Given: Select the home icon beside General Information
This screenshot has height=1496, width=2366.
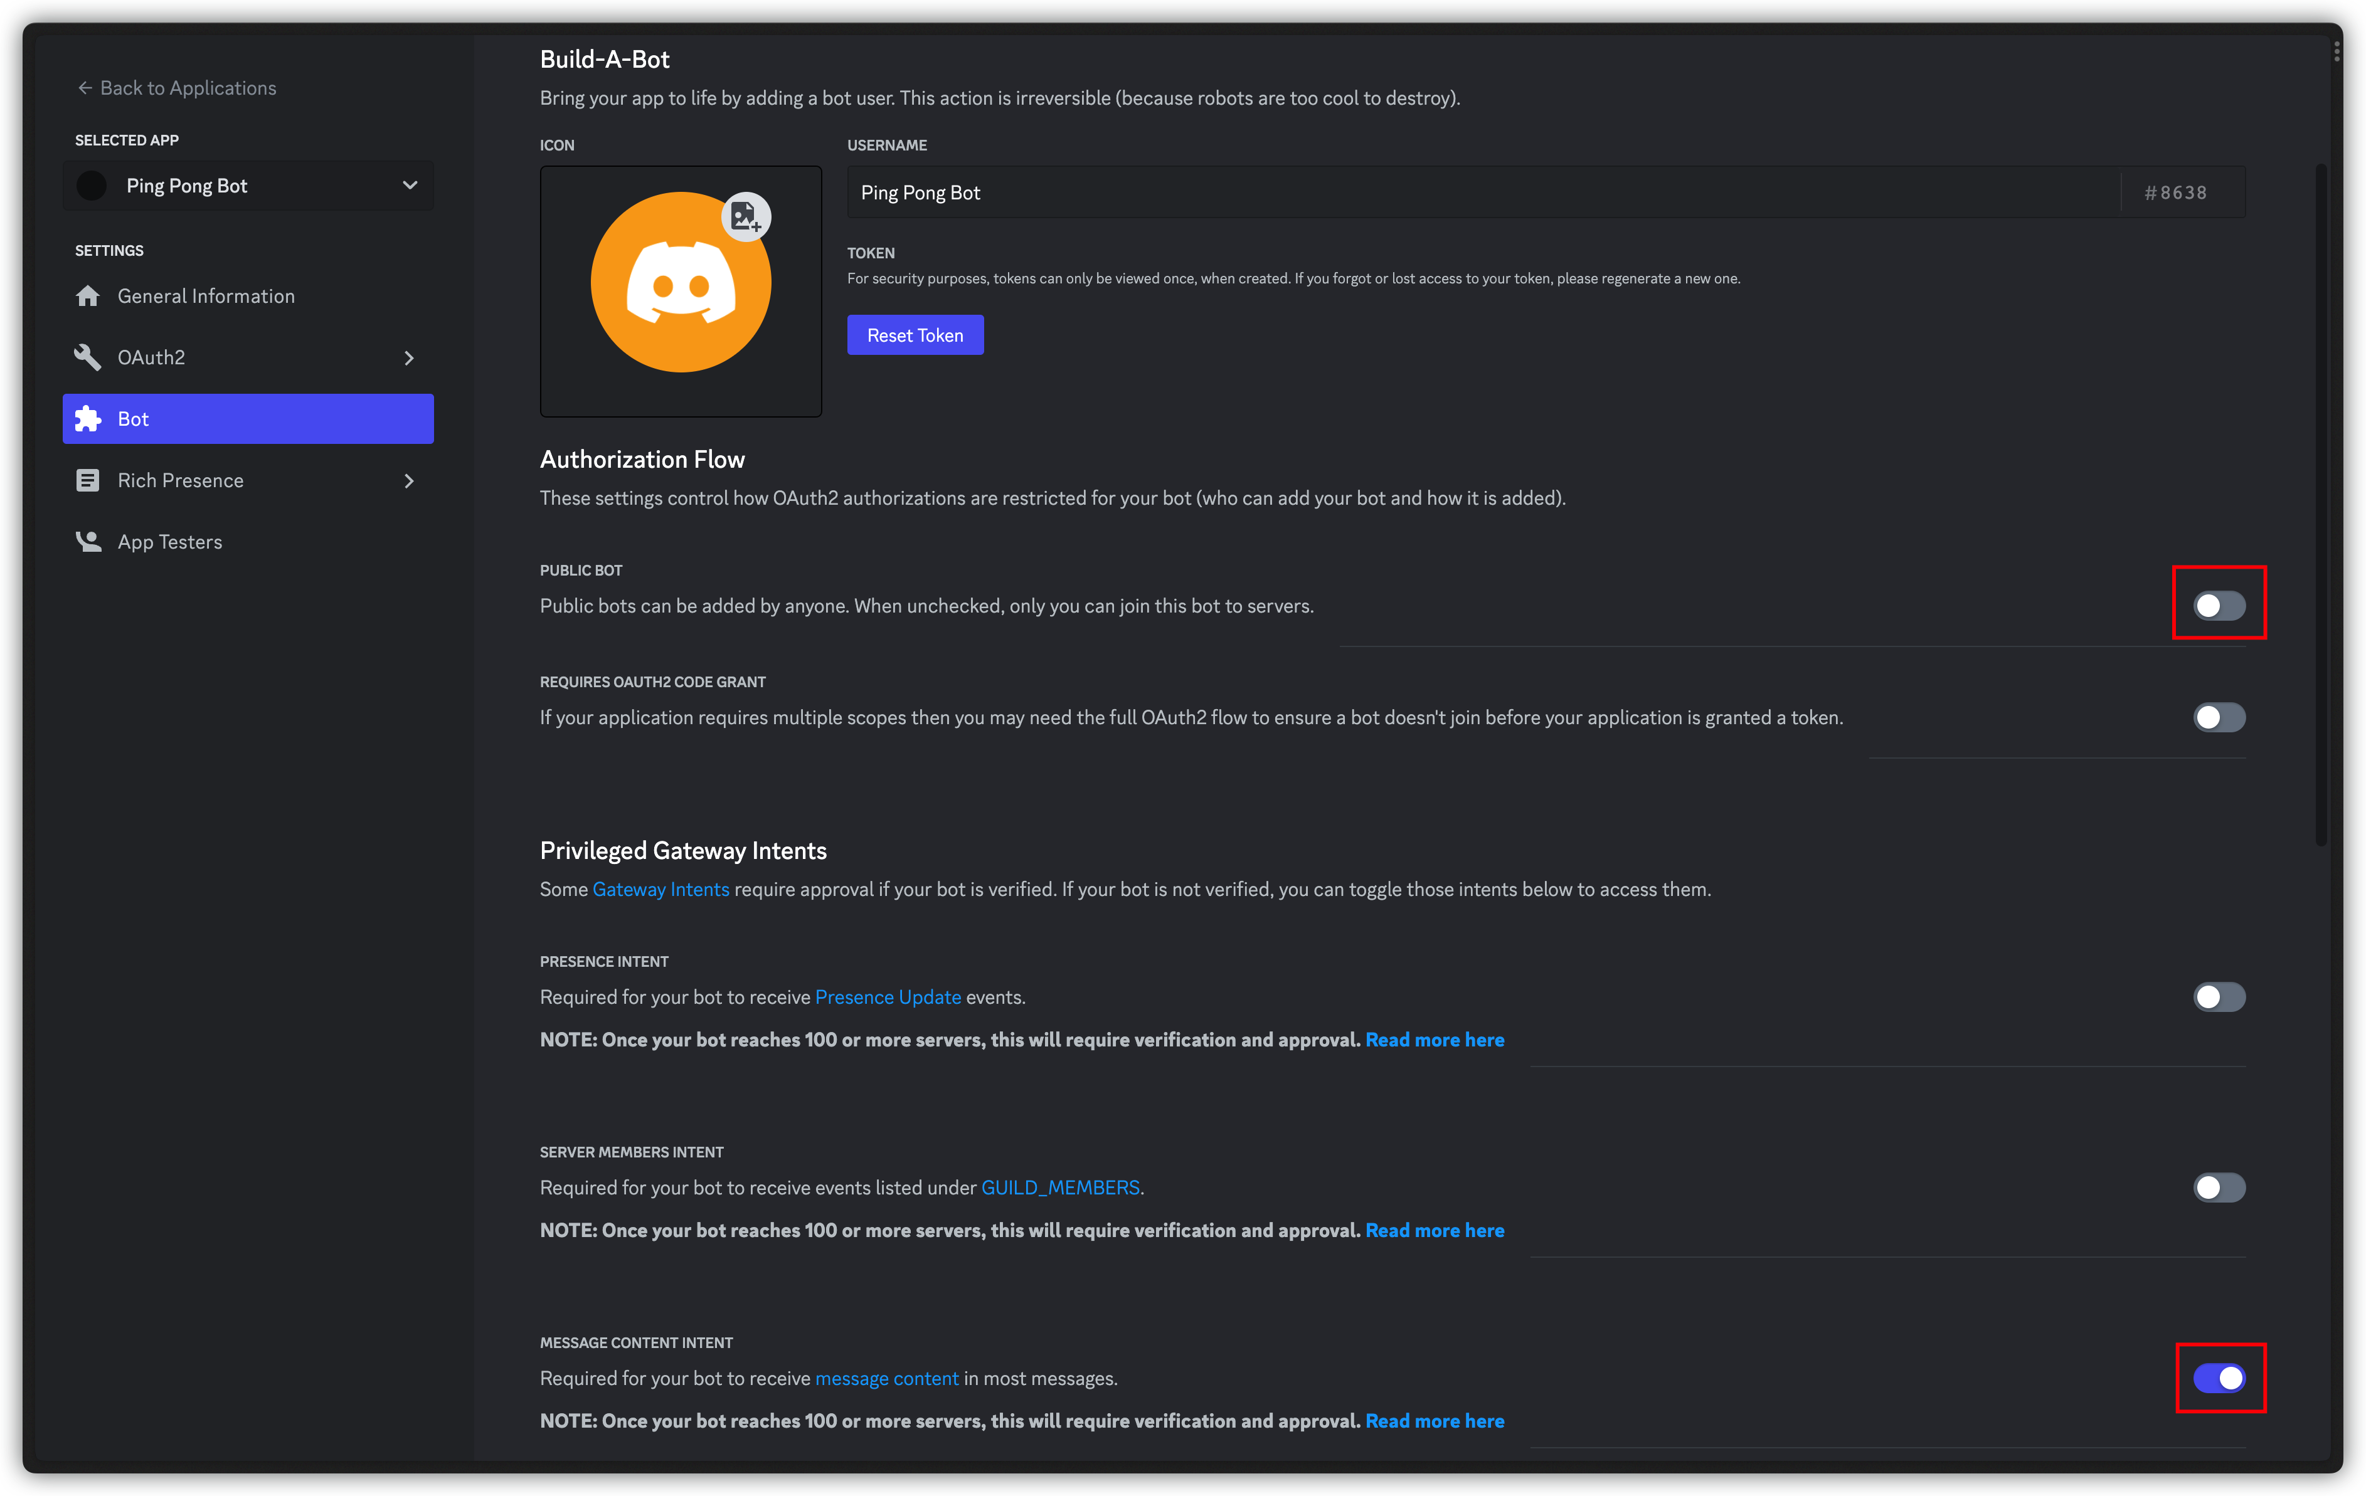Looking at the screenshot, I should click(x=88, y=296).
